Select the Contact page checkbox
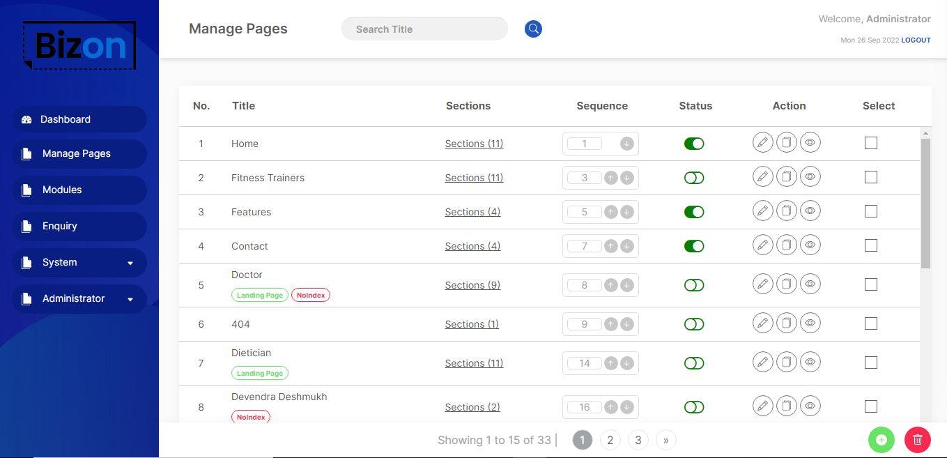The width and height of the screenshot is (947, 458). pos(870,245)
